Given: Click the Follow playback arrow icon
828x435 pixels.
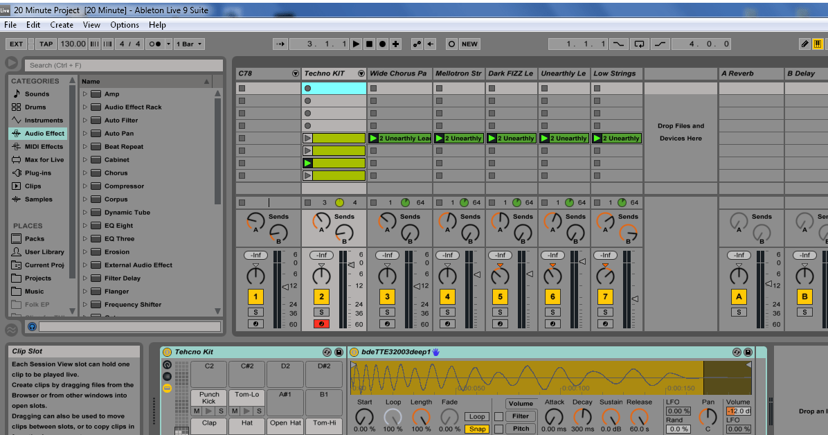Looking at the screenshot, I should pos(280,44).
